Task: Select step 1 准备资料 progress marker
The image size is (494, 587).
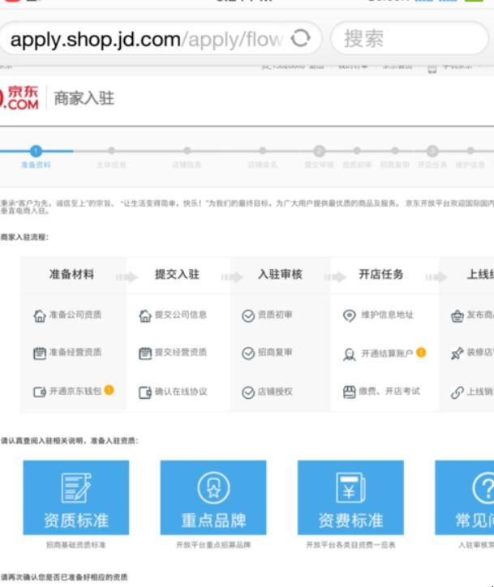Action: pyautogui.click(x=36, y=152)
